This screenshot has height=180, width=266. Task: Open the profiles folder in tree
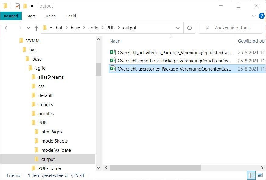(x=46, y=114)
